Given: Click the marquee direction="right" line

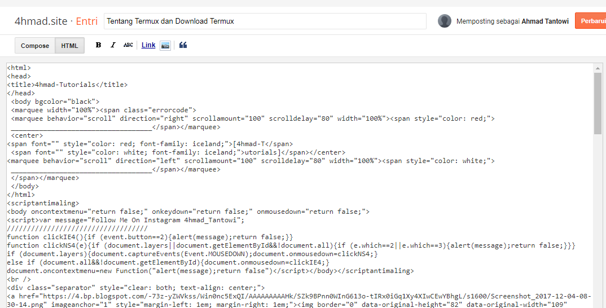Looking at the screenshot, I should (253, 118).
